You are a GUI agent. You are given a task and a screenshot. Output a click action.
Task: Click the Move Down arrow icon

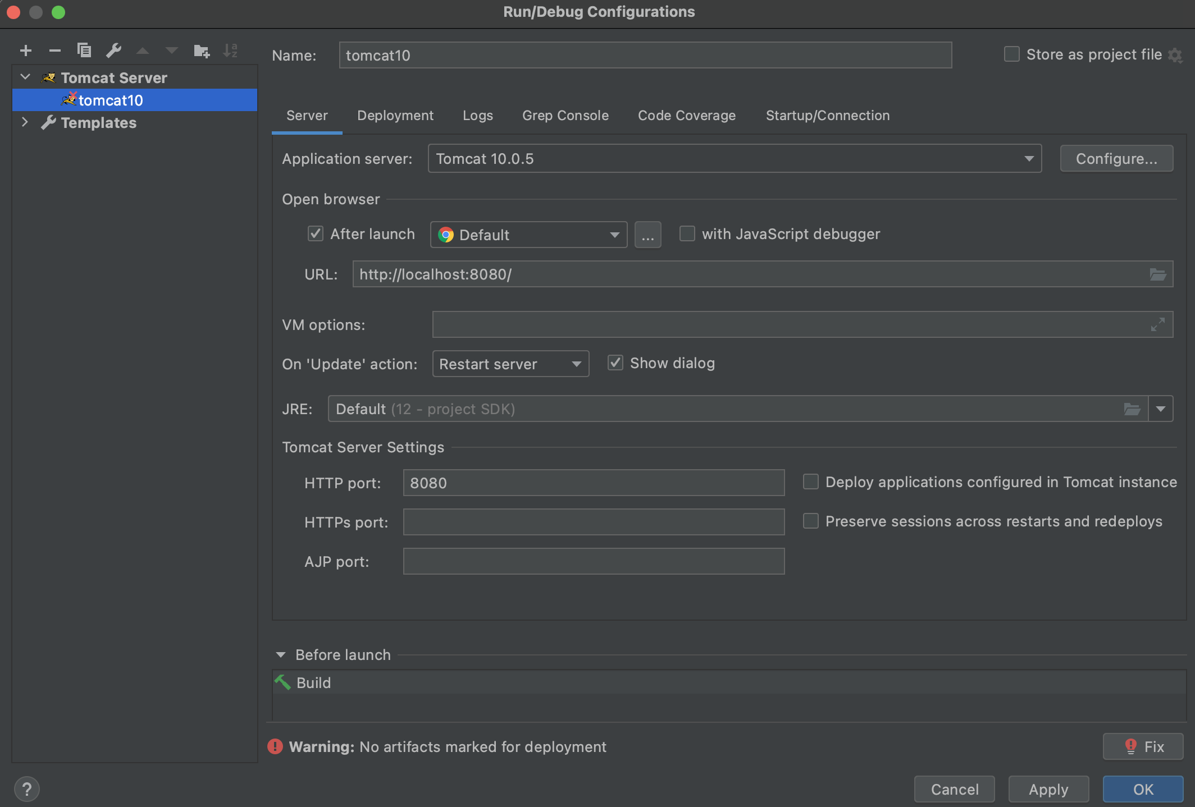[x=172, y=51]
